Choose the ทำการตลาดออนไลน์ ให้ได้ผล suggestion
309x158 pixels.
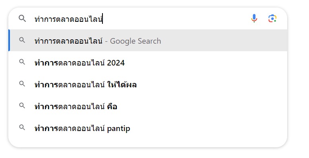[x=148, y=85]
